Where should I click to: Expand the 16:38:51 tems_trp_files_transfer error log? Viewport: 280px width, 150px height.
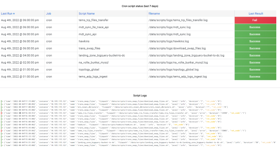click(x=1, y=112)
